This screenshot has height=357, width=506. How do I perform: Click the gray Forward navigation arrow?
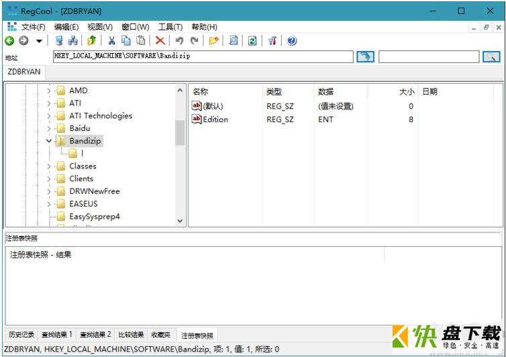pyautogui.click(x=23, y=41)
